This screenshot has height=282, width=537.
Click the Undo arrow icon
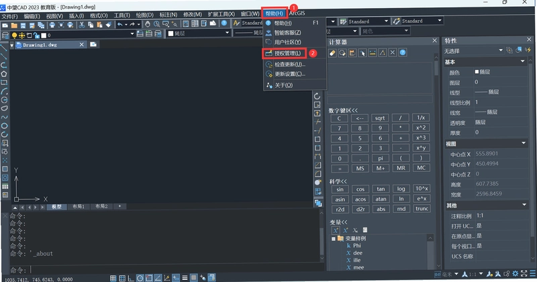tap(119, 24)
